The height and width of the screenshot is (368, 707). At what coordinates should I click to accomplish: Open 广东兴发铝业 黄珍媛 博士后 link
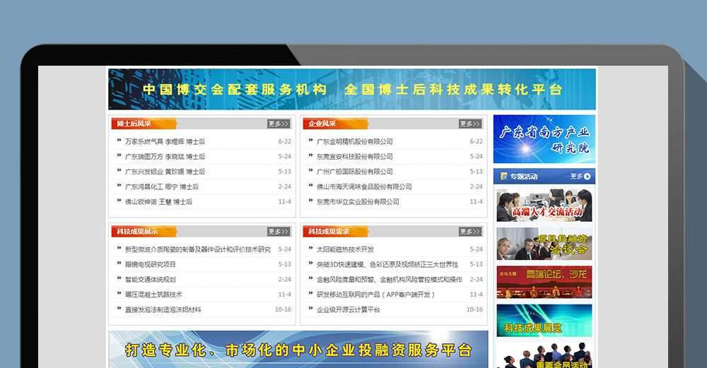click(165, 172)
